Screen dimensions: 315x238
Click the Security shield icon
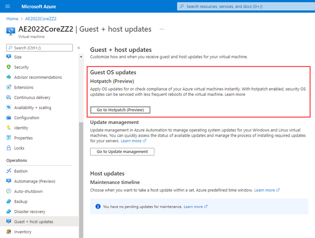click(9, 67)
